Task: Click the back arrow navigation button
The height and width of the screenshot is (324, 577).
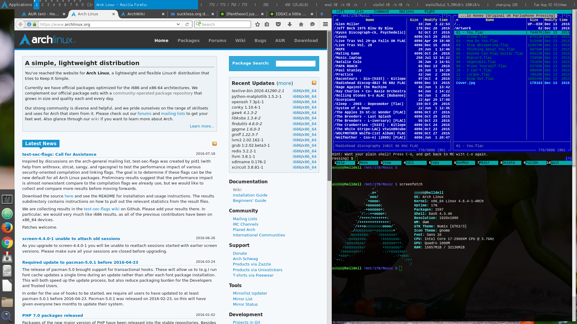Action: point(20,24)
